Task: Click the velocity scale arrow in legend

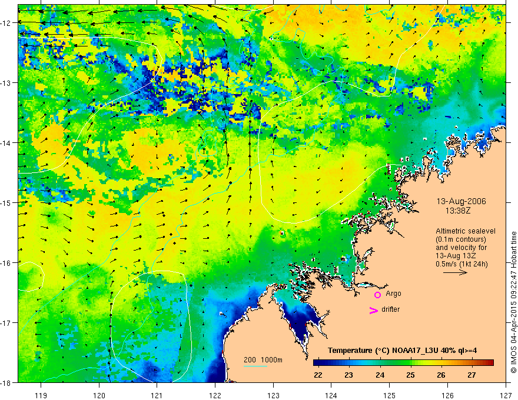Action: 455,272
